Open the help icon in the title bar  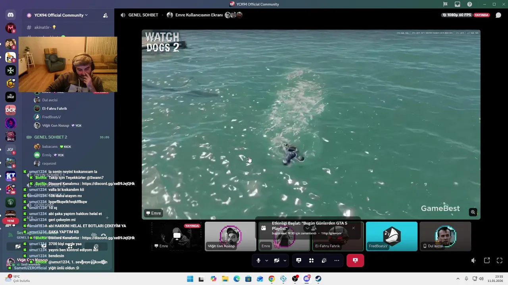[470, 4]
